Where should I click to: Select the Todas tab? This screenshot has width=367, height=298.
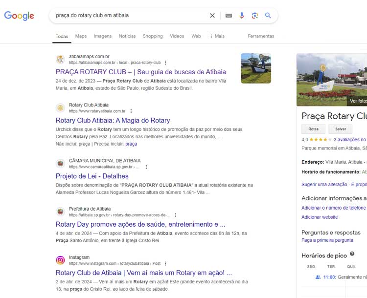coord(62,37)
